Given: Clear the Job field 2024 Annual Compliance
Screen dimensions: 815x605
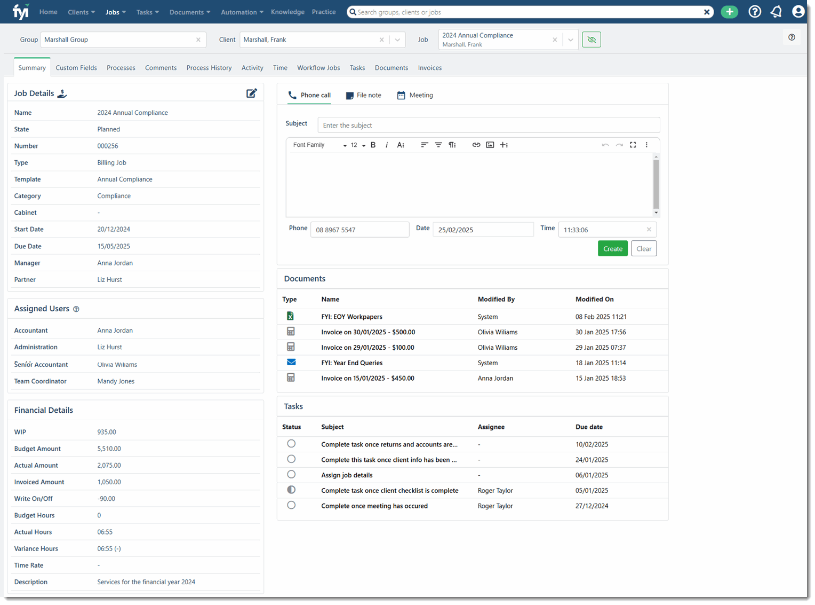Looking at the screenshot, I should [x=555, y=40].
